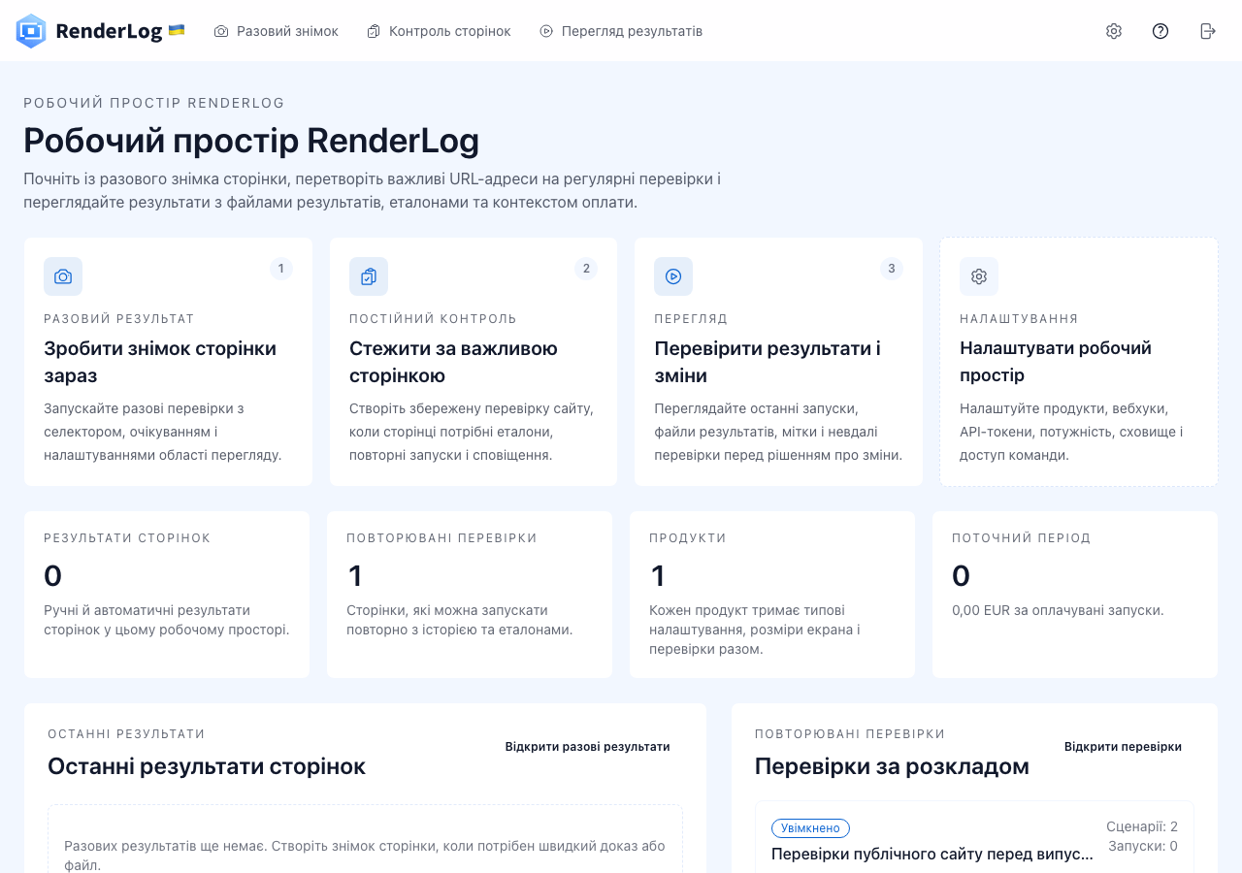Click the RenderLog brand name
Screen dimensions: 1242x873
click(x=109, y=31)
